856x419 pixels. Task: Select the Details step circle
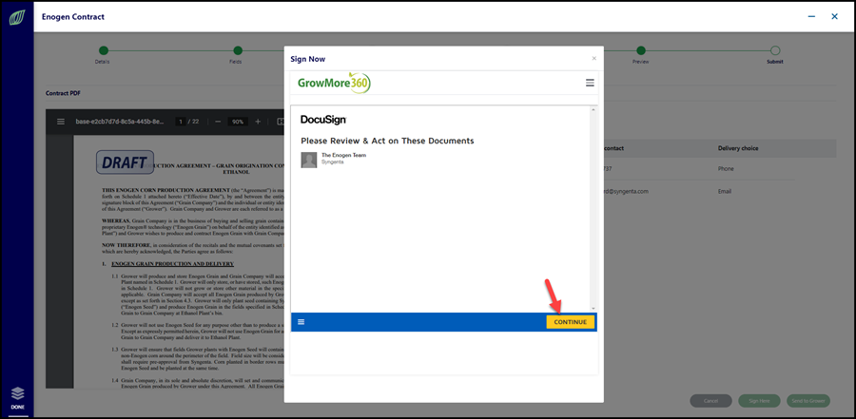(103, 50)
